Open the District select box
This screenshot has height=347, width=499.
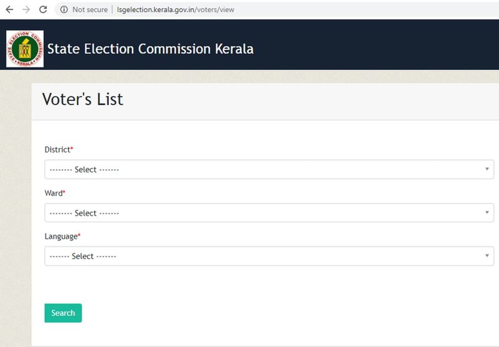(x=269, y=169)
